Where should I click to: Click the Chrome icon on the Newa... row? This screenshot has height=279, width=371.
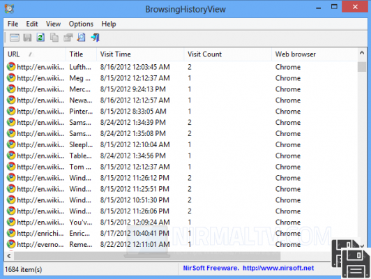click(x=11, y=100)
